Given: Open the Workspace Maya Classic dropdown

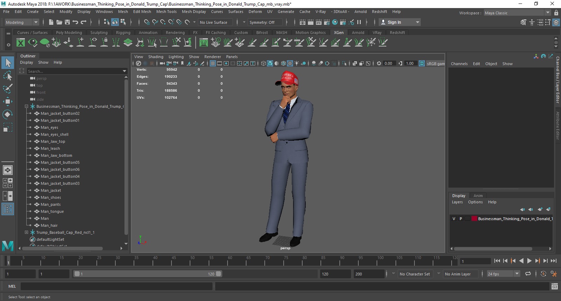Looking at the screenshot, I should pos(517,13).
